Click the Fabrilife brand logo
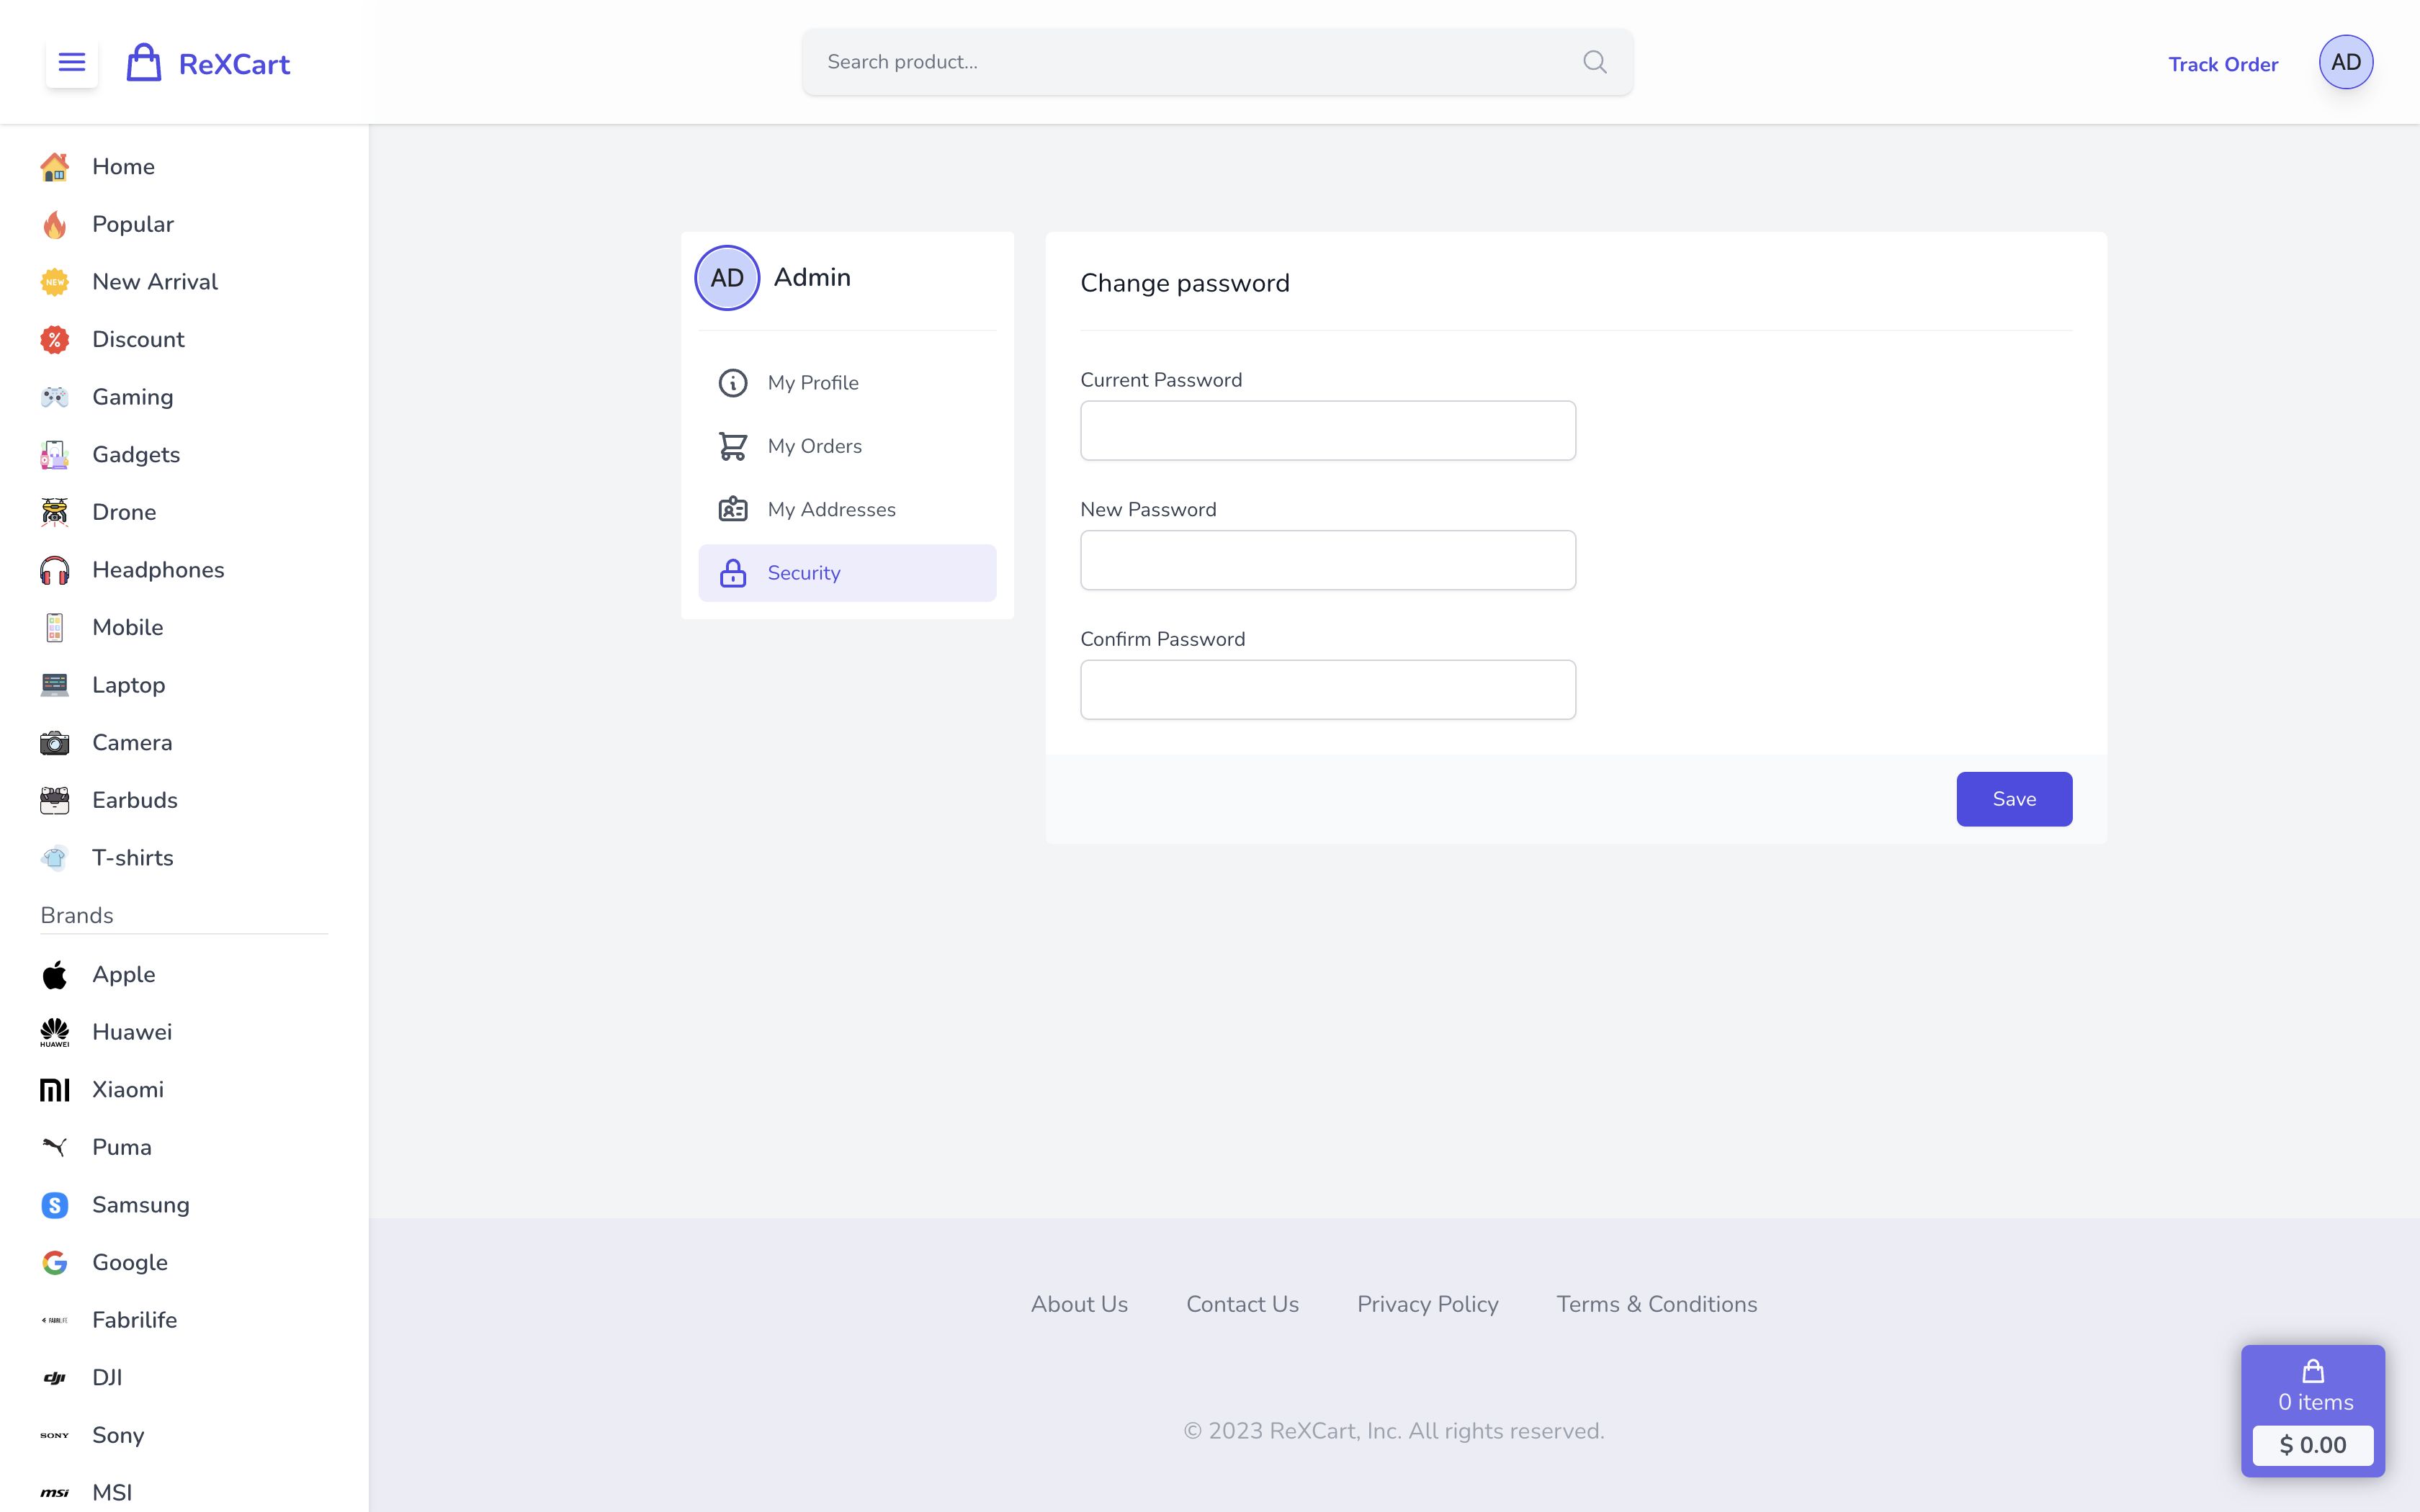 coord(55,1320)
